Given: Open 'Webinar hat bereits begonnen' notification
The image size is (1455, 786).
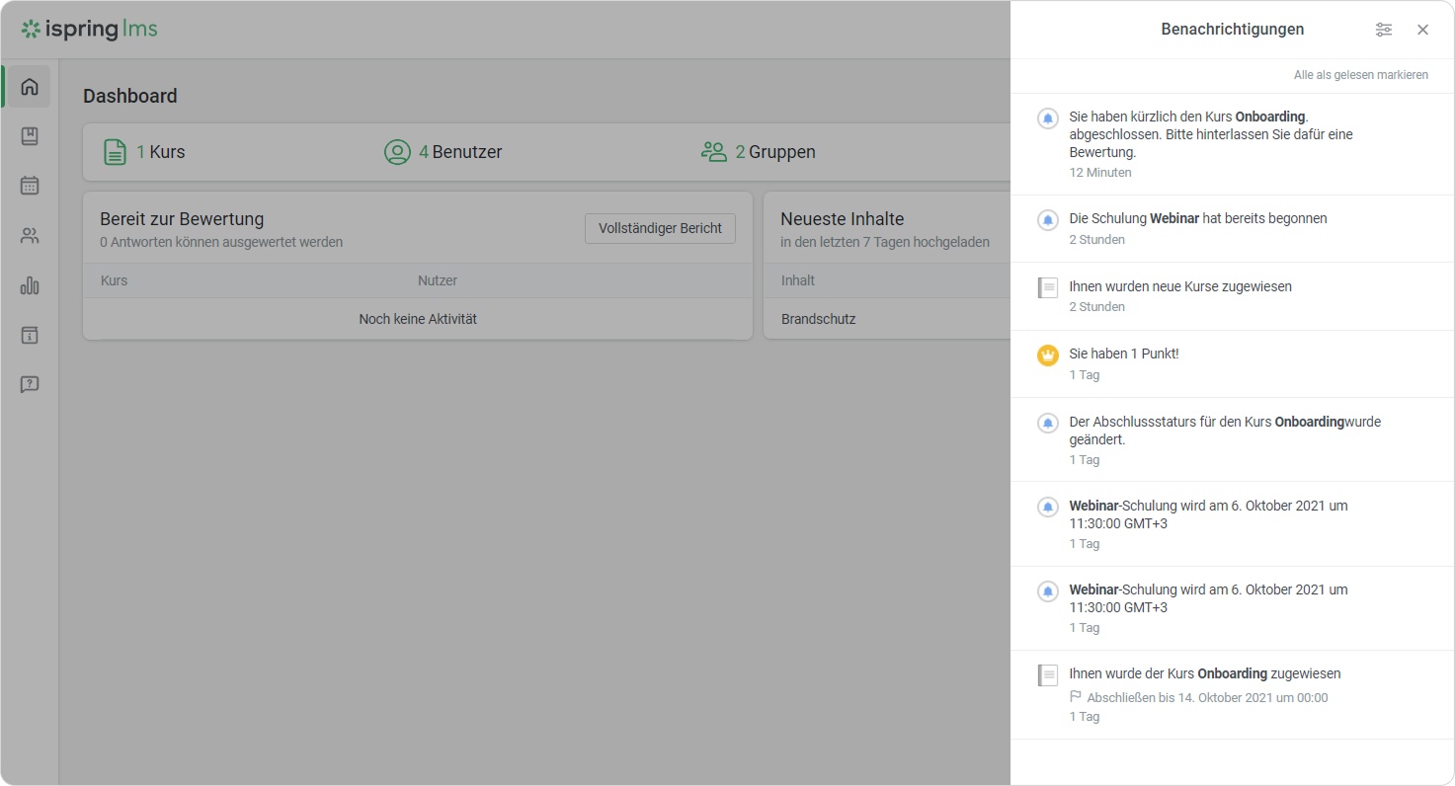Looking at the screenshot, I should tap(1197, 219).
